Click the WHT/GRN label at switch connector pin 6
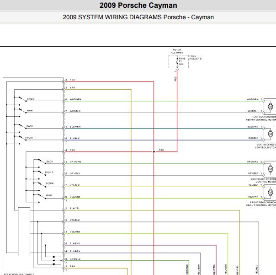The height and width of the screenshot is (275, 276). (75, 99)
